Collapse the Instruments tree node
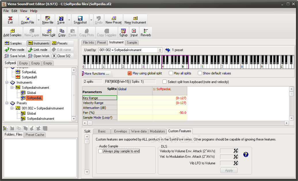This screenshot has height=181, width=298. pyautogui.click(x=7, y=82)
